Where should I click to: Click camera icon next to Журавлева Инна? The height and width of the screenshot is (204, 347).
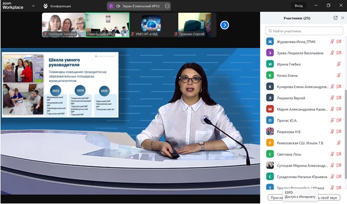338,41
